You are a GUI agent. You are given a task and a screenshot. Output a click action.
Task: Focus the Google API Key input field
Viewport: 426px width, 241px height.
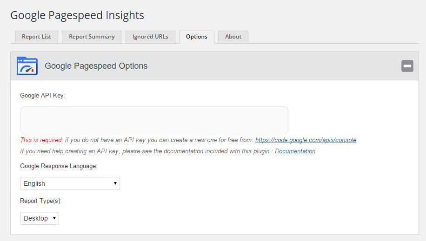click(x=154, y=120)
